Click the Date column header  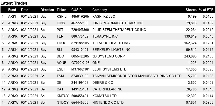pyautogui.click(x=25, y=10)
